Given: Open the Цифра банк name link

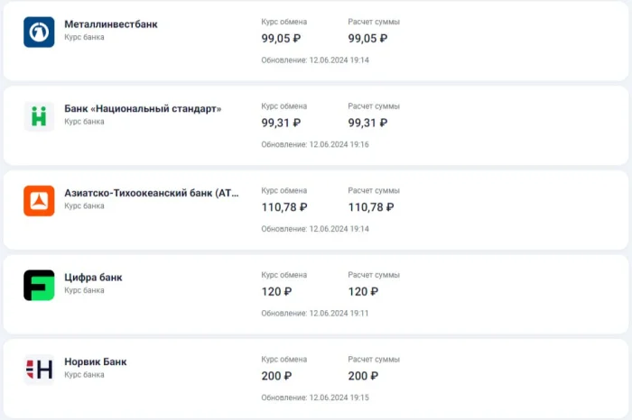Looking at the screenshot, I should 93,278.
